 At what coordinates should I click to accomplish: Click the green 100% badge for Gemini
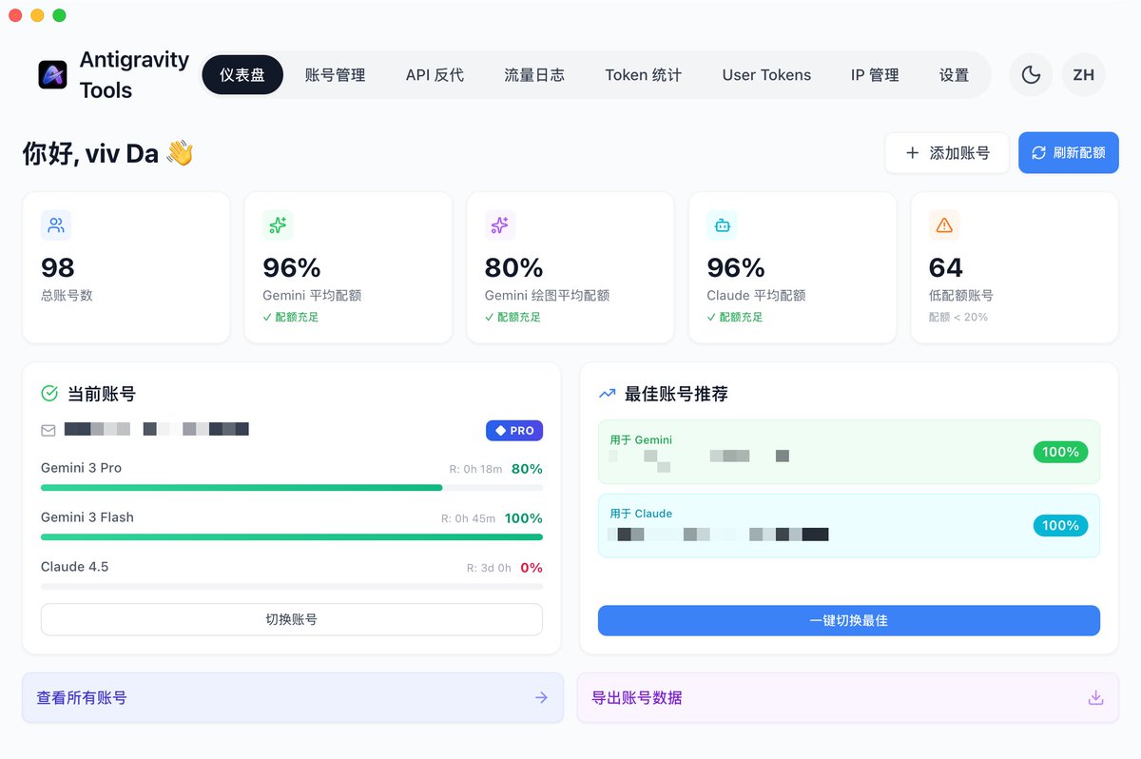(x=1060, y=452)
